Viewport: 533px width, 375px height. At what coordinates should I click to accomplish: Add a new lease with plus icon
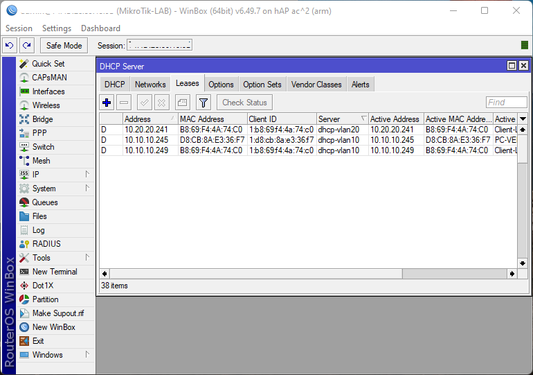tap(107, 103)
